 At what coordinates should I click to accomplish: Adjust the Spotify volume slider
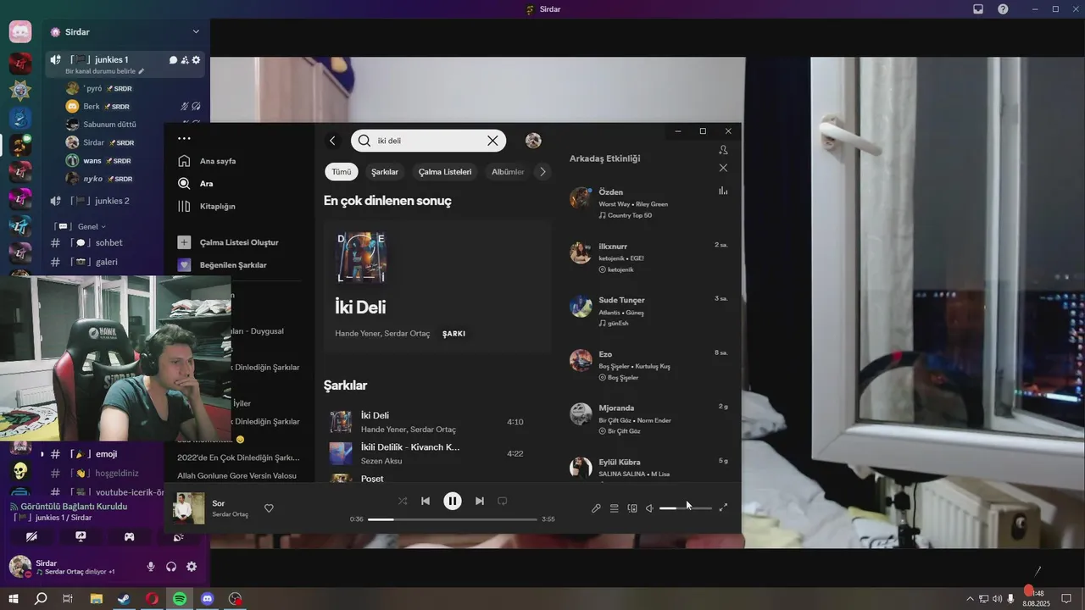685,508
